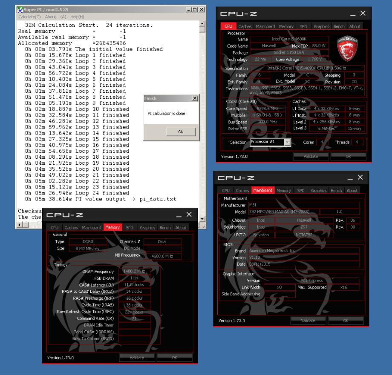Select SPD tab in Mainboard CPU-Z window
This screenshot has height=375, width=392.
coord(301,191)
